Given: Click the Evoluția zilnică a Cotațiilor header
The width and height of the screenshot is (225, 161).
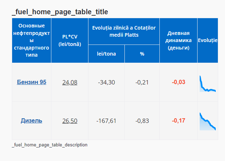Looking at the screenshot, I should point(124,31).
